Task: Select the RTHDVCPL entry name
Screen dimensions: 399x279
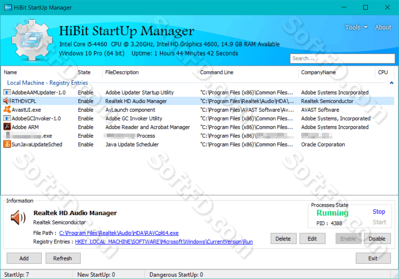Action: [x=24, y=101]
